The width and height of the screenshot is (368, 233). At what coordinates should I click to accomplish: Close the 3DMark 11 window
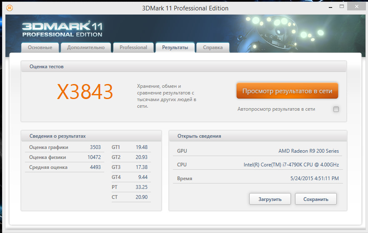coord(356,7)
